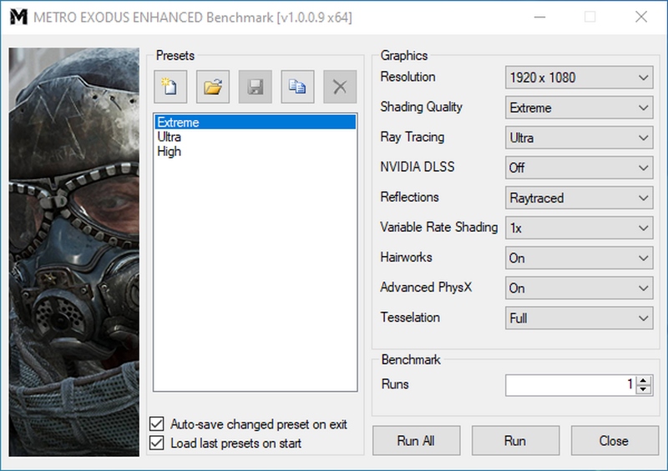Toggle Auto-save changed preset on exit
The height and width of the screenshot is (471, 668).
click(156, 424)
